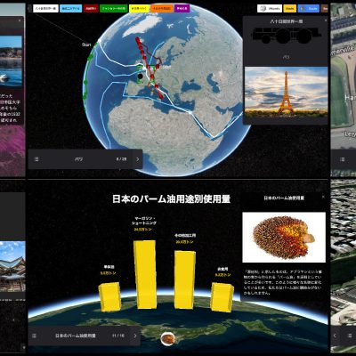Screen dimensions: 356x356
Task: Click the Start label on the globe
Action: [x=86, y=44]
